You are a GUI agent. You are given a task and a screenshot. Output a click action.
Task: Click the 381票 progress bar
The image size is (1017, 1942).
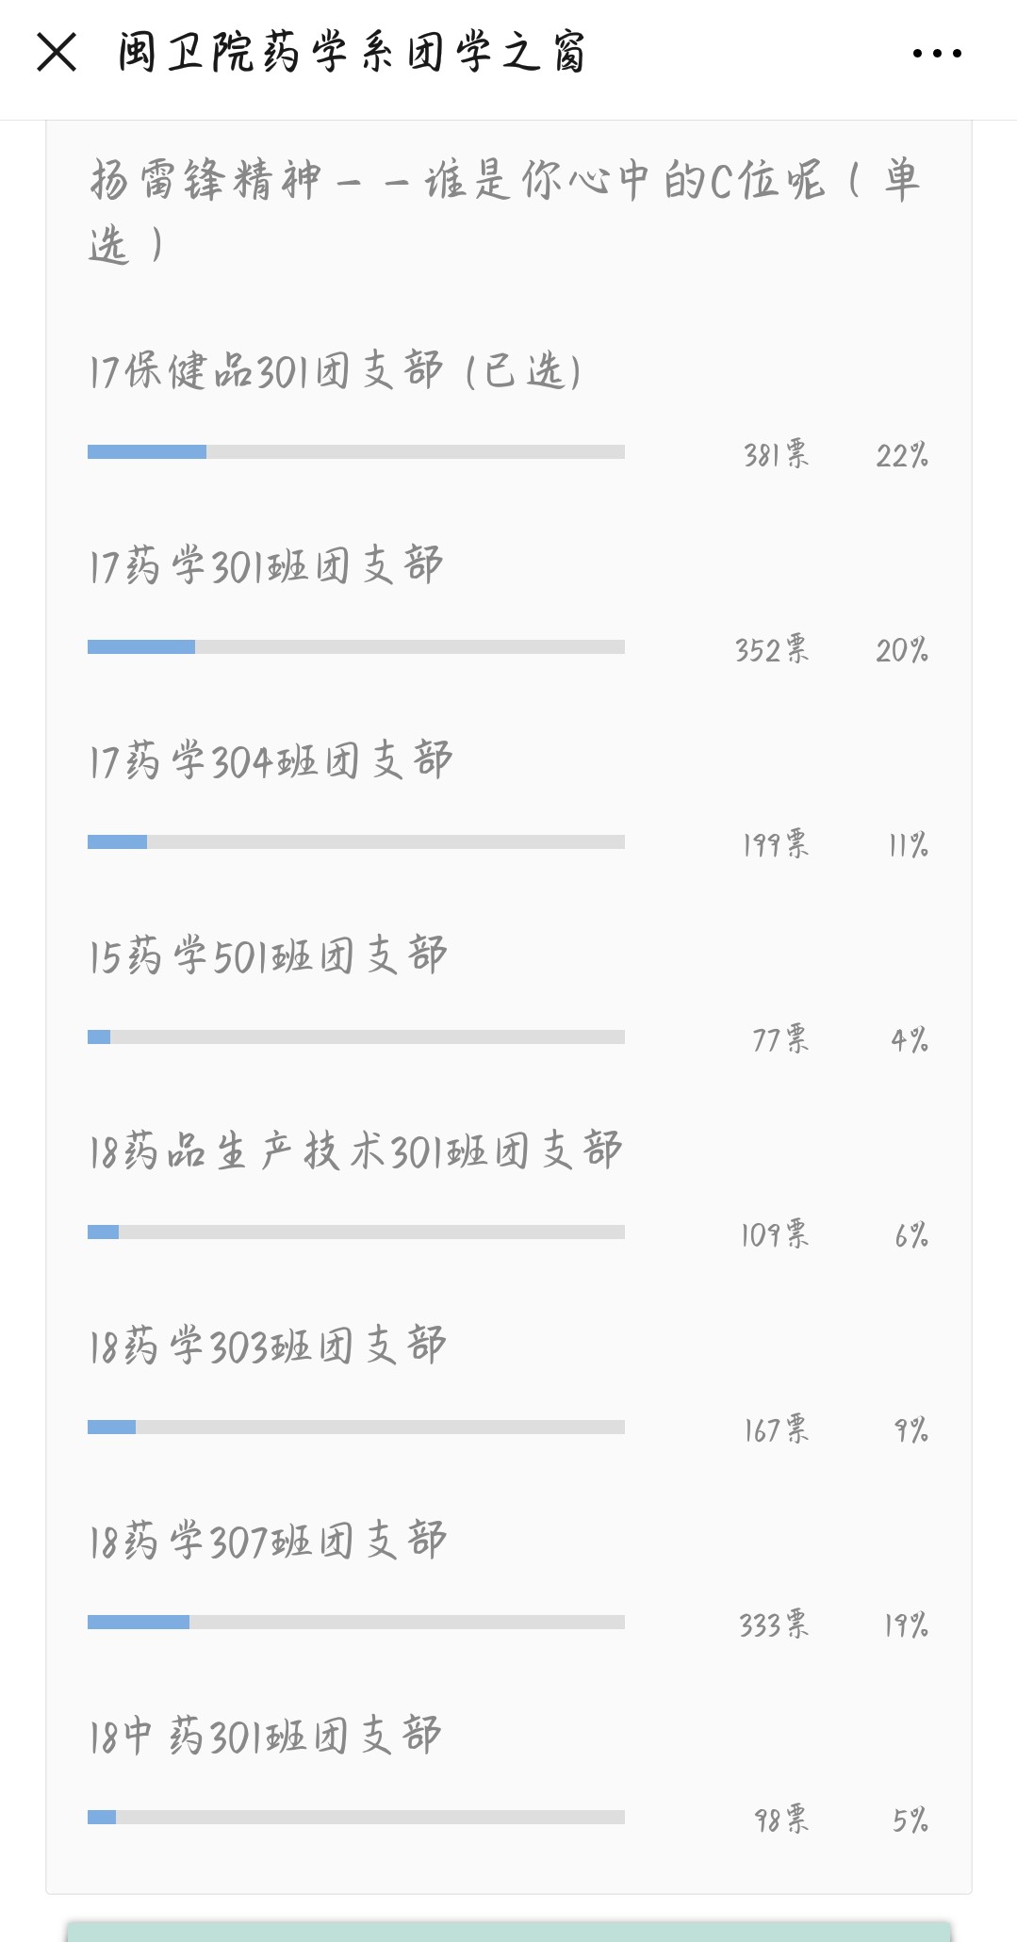[356, 452]
